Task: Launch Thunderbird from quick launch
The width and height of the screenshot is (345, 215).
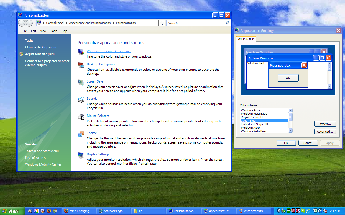Action: (30, 211)
